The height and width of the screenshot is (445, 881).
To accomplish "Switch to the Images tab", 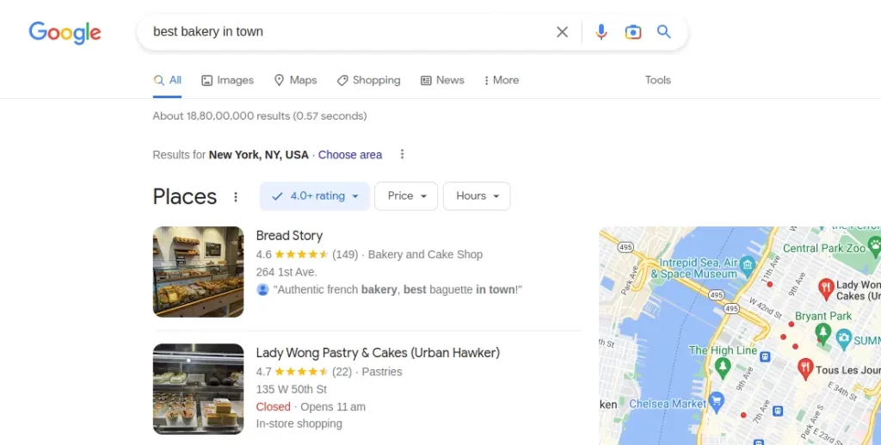I will [227, 80].
